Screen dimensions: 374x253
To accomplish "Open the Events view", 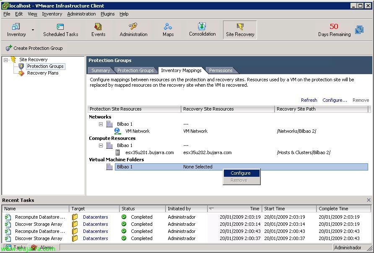I will pyautogui.click(x=98, y=30).
